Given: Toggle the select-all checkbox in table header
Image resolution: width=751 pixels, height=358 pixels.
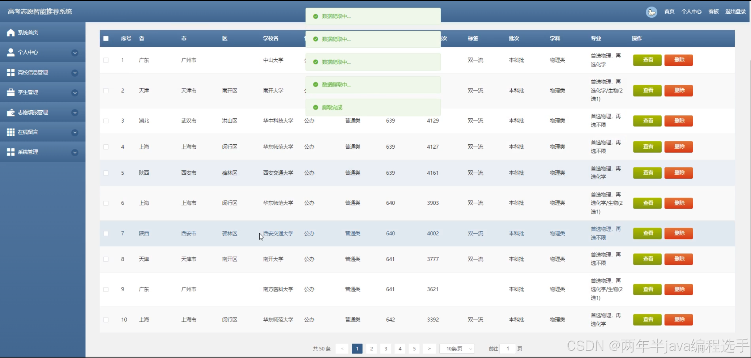Looking at the screenshot, I should (x=106, y=38).
